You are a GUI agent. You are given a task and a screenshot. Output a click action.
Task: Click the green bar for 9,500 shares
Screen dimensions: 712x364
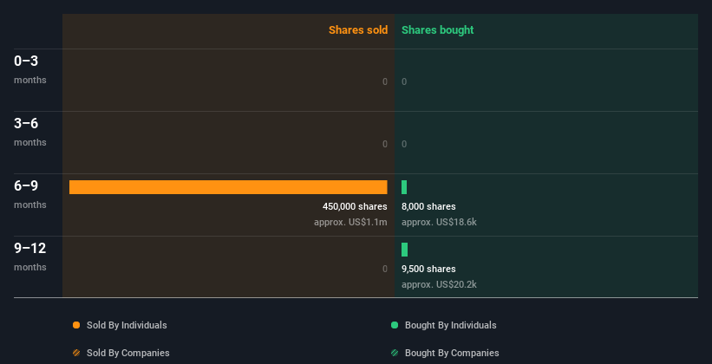(405, 250)
